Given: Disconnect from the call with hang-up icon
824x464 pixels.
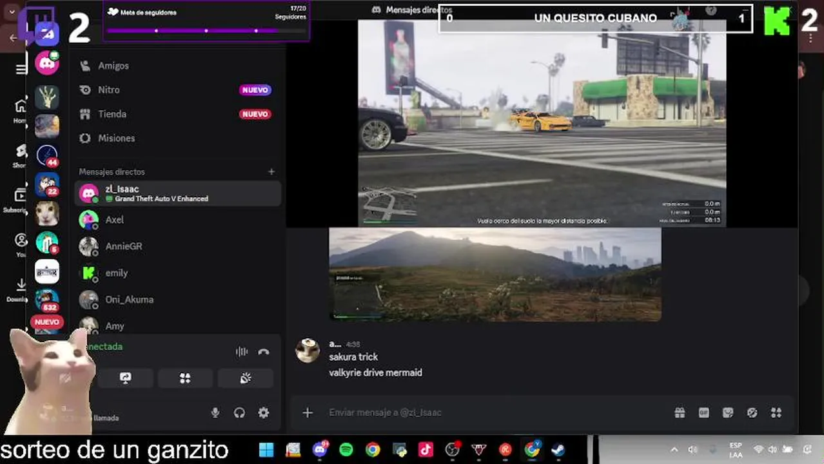Looking at the screenshot, I should click(x=263, y=351).
